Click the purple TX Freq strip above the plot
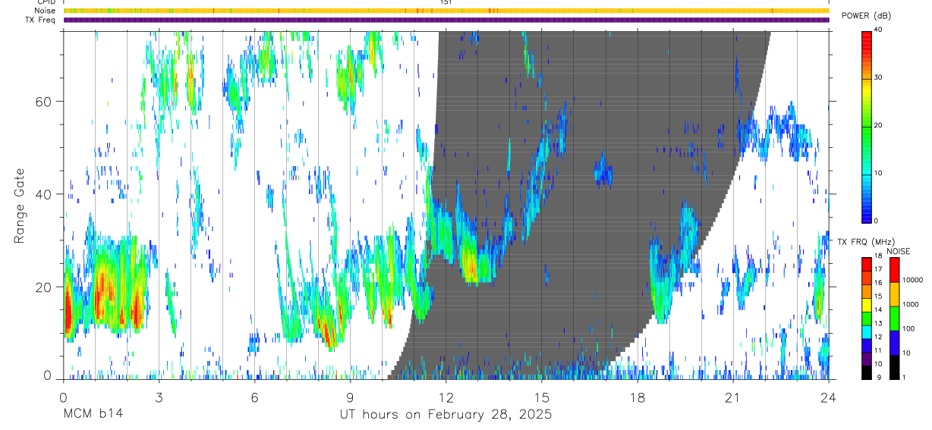This screenshot has width=932, height=430. tap(446, 20)
